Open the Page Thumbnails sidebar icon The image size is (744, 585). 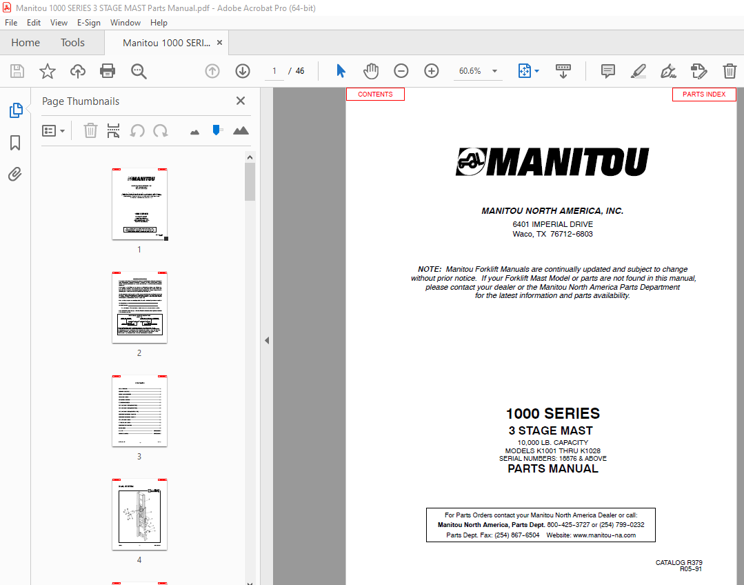pos(16,110)
